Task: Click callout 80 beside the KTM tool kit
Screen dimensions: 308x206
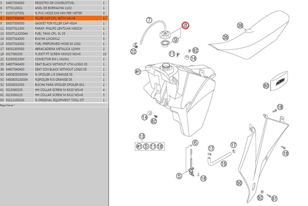Action: [x=266, y=86]
